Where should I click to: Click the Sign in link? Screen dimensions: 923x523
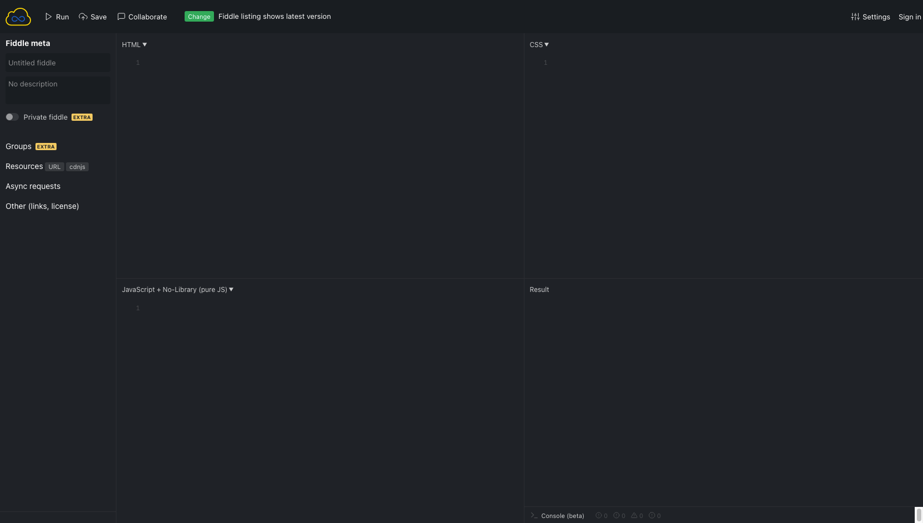(909, 17)
